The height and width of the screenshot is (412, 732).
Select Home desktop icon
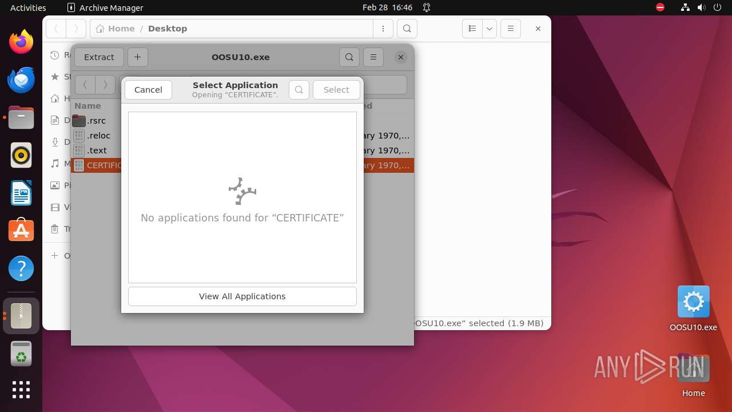tap(693, 375)
